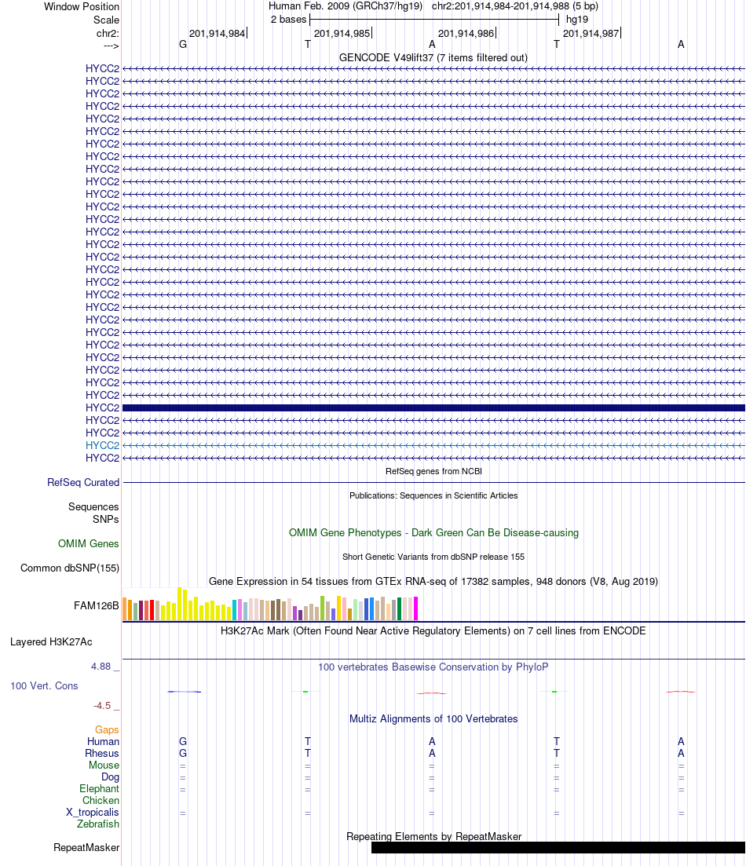Viewport: 746px width, 866px height.
Task: Click the OMIM Genes track label
Action: coord(89,543)
